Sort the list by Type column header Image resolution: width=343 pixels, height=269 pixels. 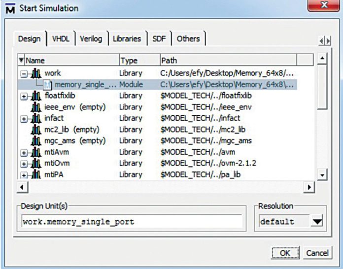click(x=138, y=61)
